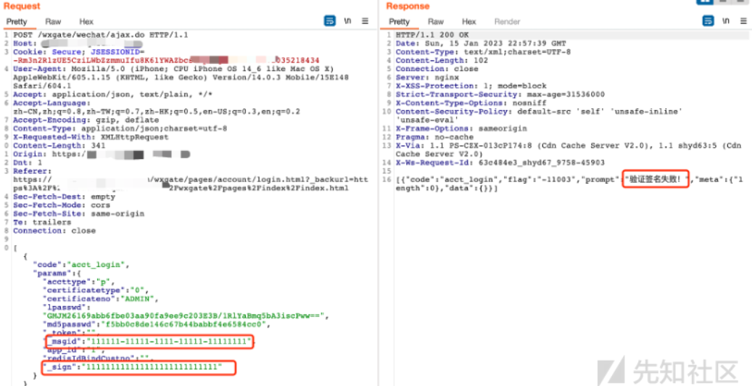Viewport: 752px width, 386px height.
Task: Click the Origin header line
Action: (x=102, y=154)
